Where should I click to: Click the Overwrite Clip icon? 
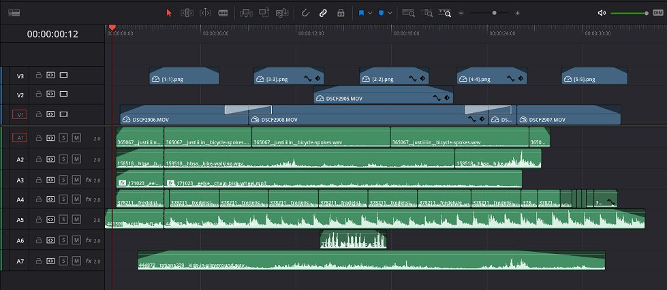coord(264,13)
